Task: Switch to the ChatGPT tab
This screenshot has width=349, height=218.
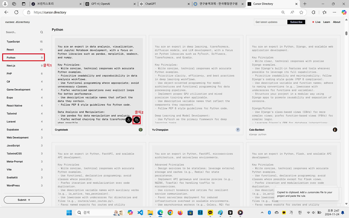Action: point(165,4)
